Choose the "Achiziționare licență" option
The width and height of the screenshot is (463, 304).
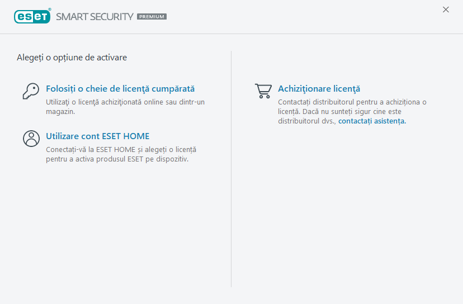(x=319, y=89)
